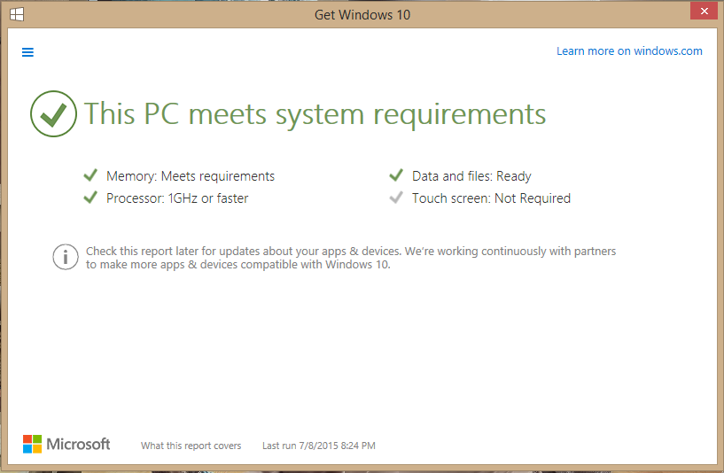Image resolution: width=724 pixels, height=473 pixels.
Task: Click the large green checkmark circle icon
Action: coord(53,113)
